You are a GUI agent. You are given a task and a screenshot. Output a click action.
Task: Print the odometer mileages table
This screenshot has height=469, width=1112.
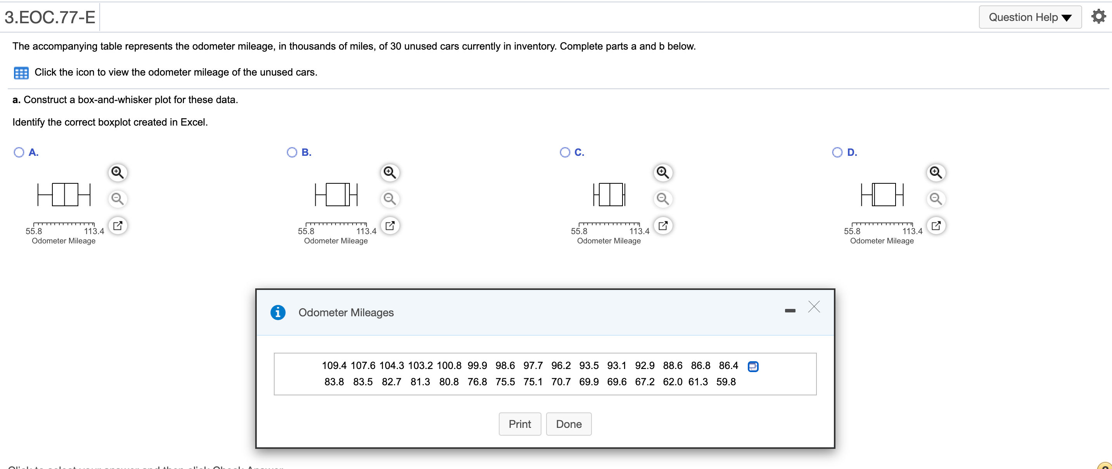[519, 424]
